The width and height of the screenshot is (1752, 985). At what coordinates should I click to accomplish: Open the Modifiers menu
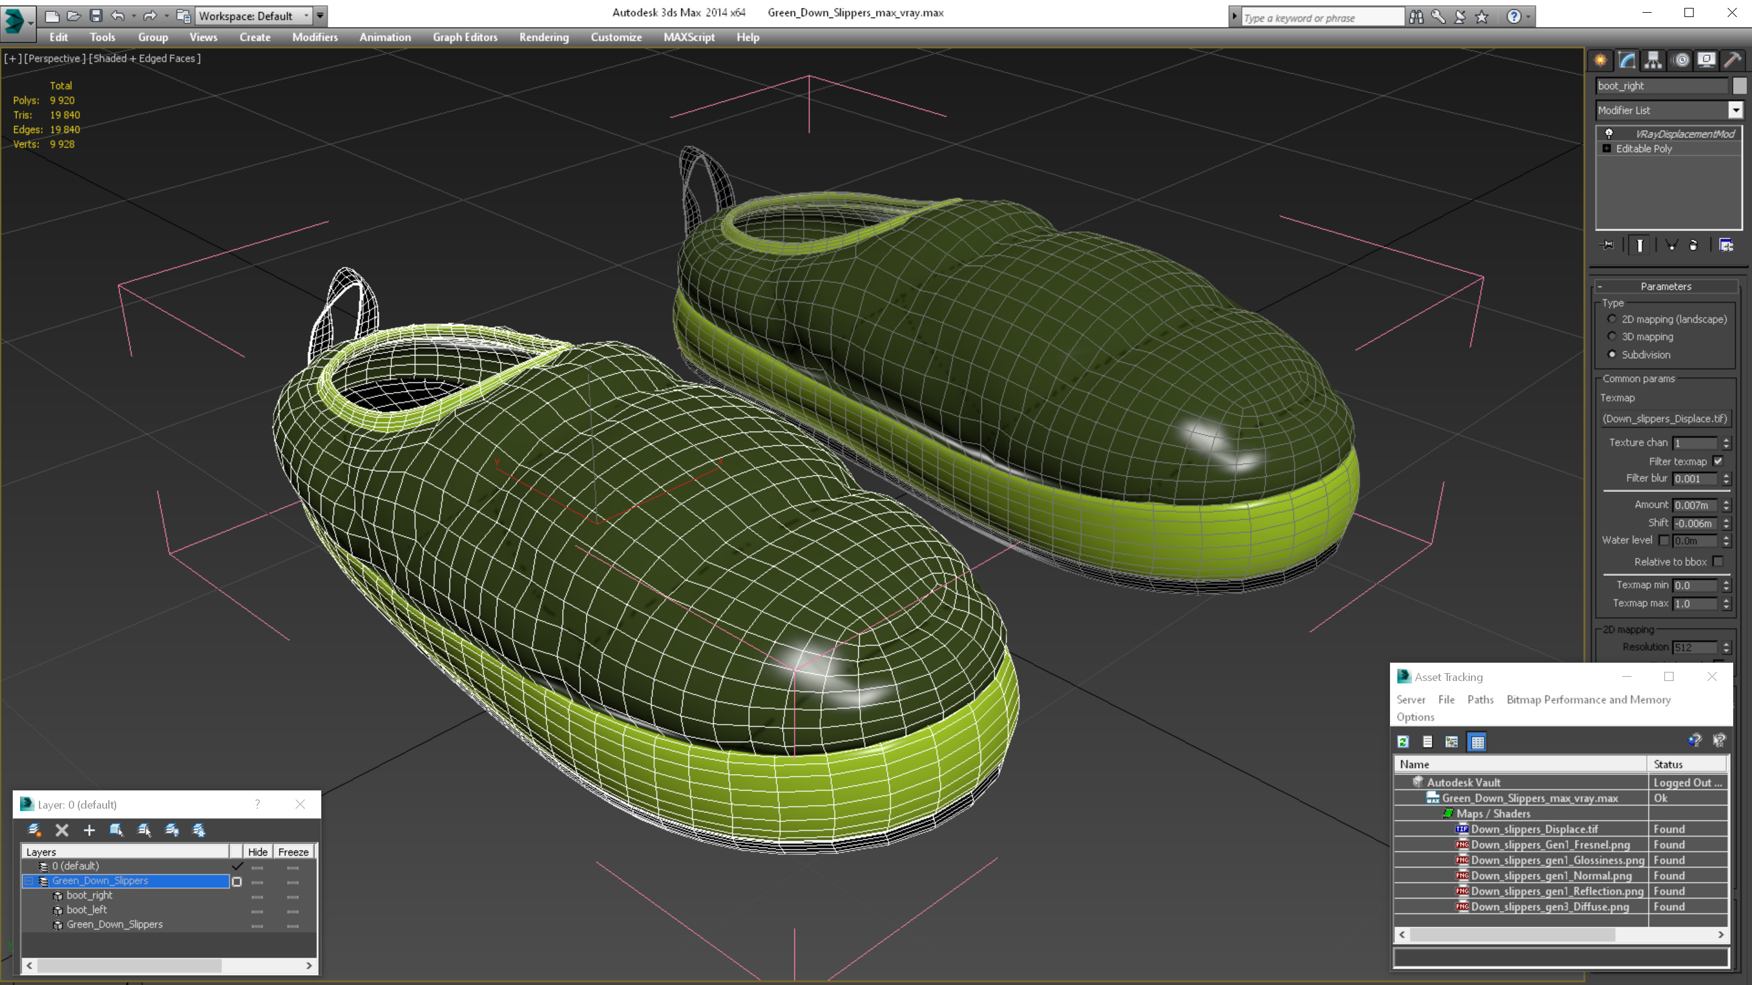pyautogui.click(x=315, y=37)
